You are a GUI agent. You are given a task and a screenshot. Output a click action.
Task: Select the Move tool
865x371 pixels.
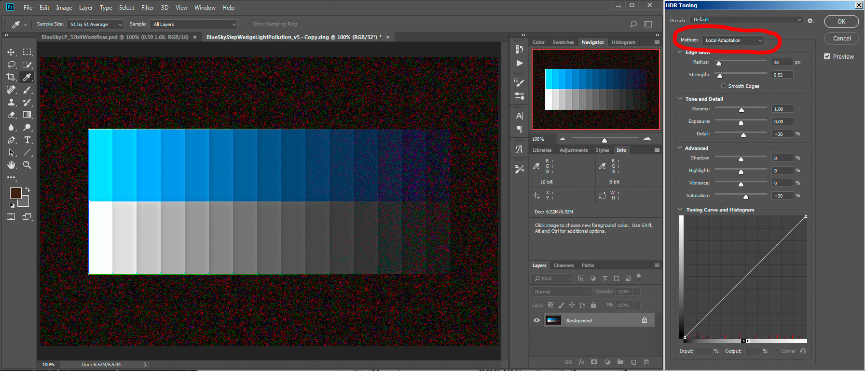coord(11,52)
